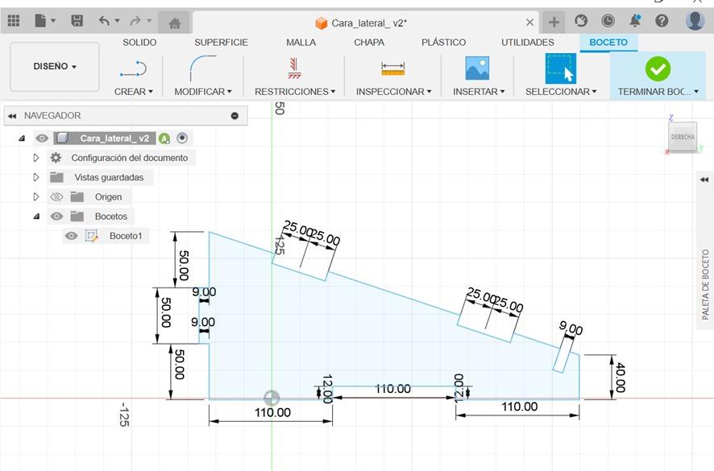Switch to the UTILIDADES tab
The image size is (714, 471).
pyautogui.click(x=527, y=43)
